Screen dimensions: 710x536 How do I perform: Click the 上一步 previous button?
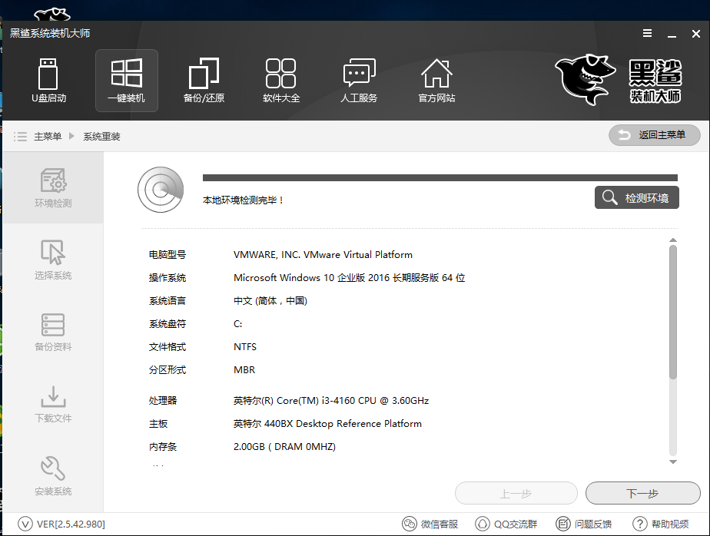click(516, 493)
